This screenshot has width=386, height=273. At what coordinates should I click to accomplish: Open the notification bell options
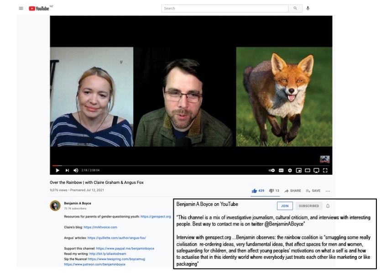pos(328,206)
